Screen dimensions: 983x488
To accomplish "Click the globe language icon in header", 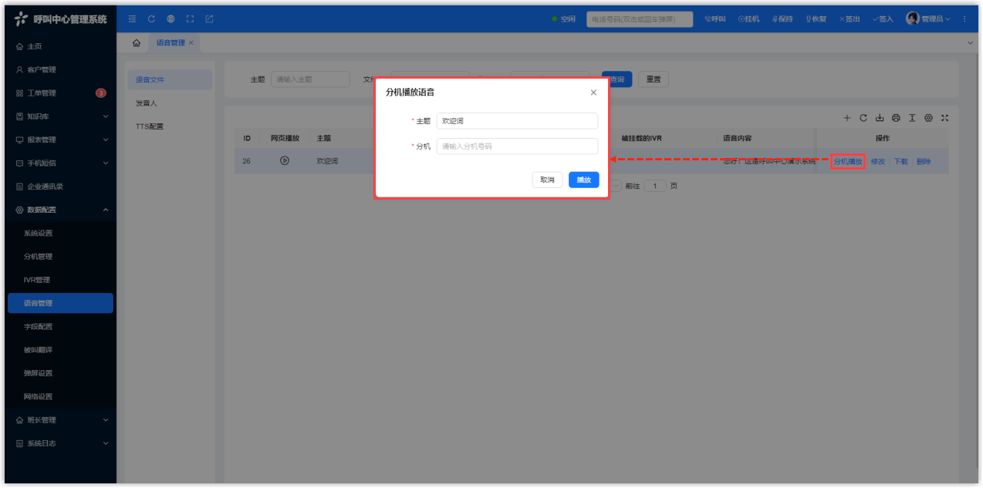I will 171,19.
